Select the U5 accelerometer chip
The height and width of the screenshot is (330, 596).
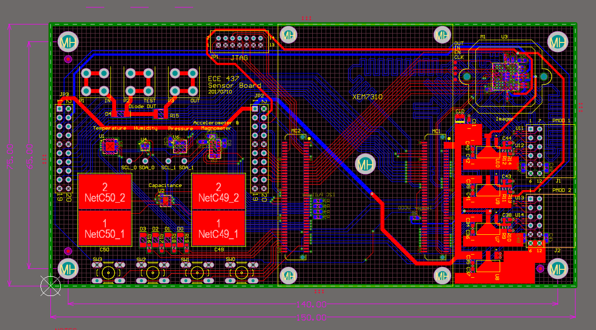214,147
